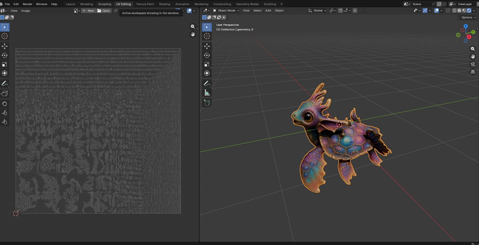Select the Transform tool in 3D viewport

207,73
